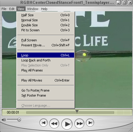Image resolution: width=133 pixels, height=132 pixels.
Task: Choose Go To Poster Frame
Action: [46, 90]
